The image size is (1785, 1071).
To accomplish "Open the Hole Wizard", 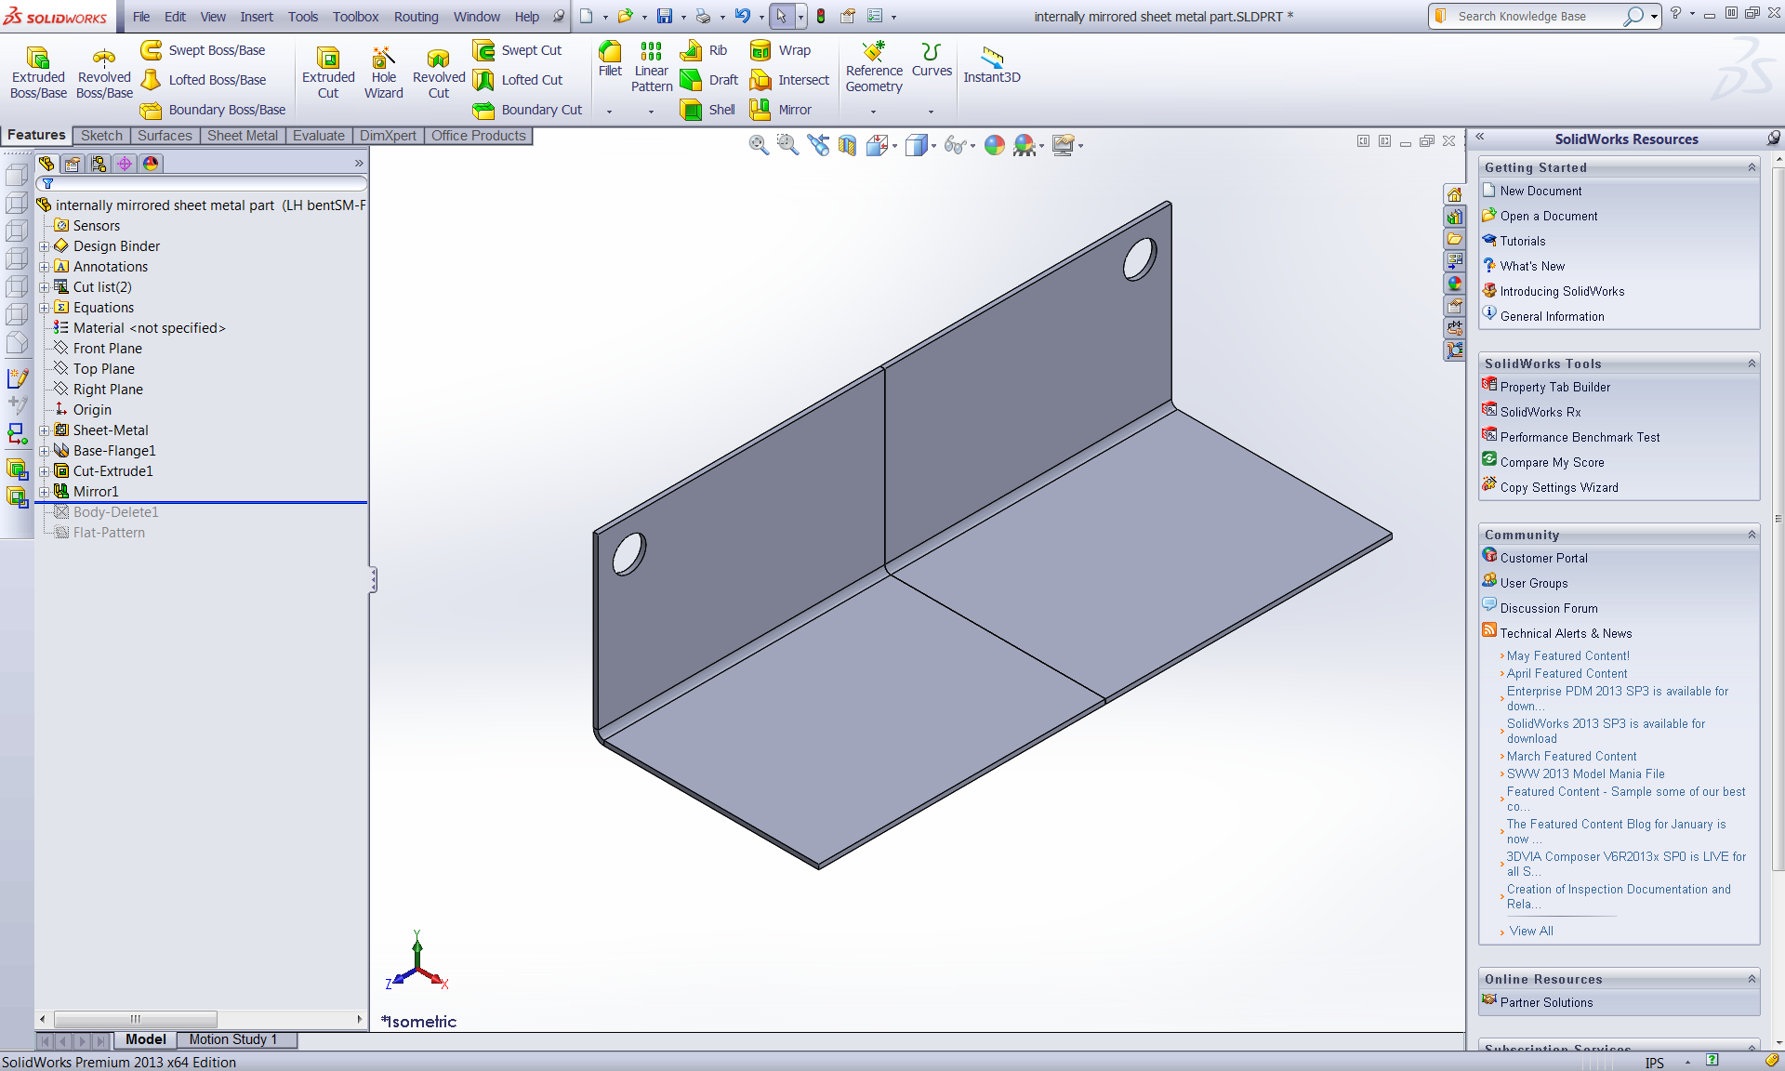I will click(383, 72).
